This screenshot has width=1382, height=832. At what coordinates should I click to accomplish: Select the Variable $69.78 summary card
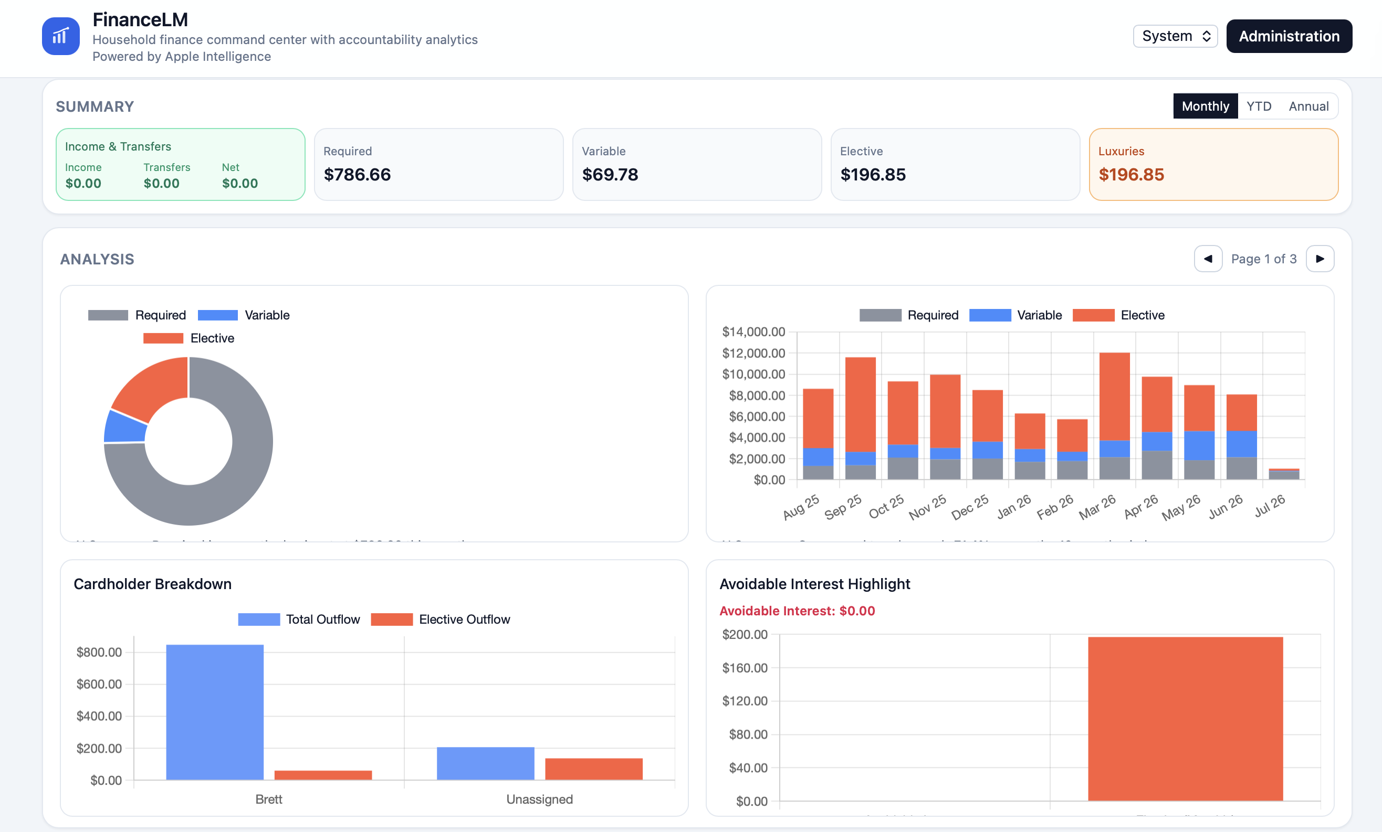point(697,165)
